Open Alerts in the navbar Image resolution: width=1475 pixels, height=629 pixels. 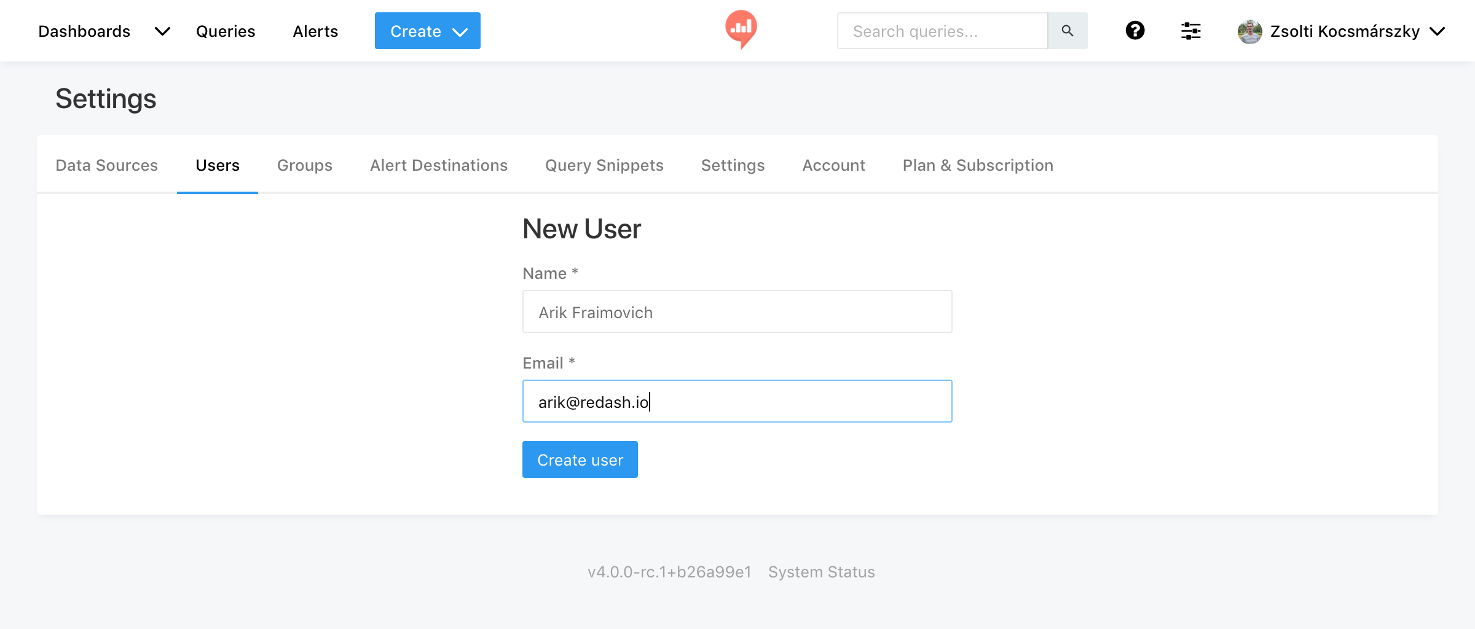(x=315, y=31)
